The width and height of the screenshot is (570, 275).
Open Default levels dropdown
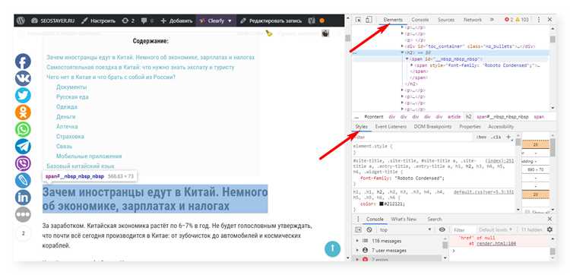click(x=496, y=229)
